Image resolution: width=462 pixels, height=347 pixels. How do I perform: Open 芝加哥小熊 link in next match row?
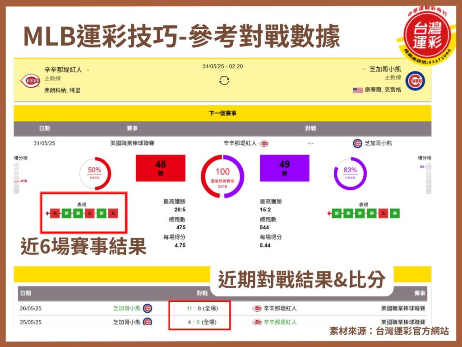coord(379,143)
